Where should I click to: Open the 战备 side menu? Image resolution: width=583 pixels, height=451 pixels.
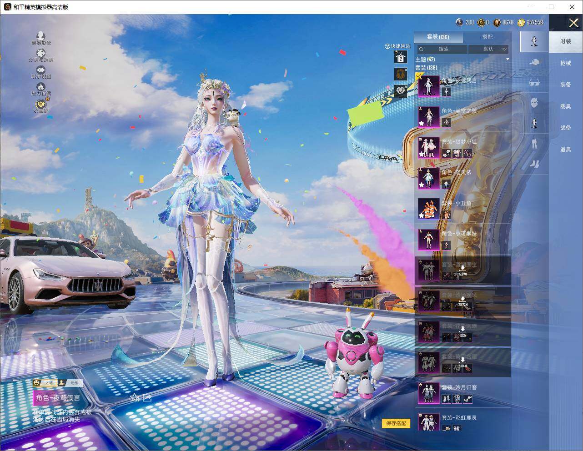[x=566, y=128]
